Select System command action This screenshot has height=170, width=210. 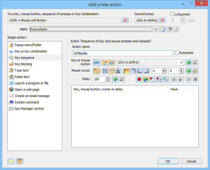point(35,102)
